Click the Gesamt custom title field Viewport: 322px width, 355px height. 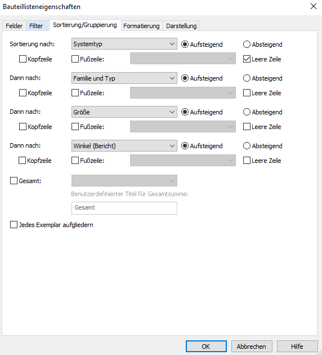124,208
